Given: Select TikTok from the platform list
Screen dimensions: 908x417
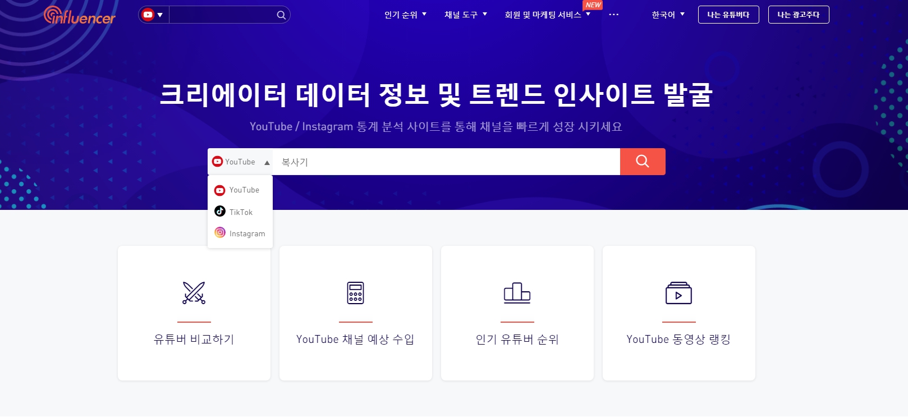Looking at the screenshot, I should 240,212.
